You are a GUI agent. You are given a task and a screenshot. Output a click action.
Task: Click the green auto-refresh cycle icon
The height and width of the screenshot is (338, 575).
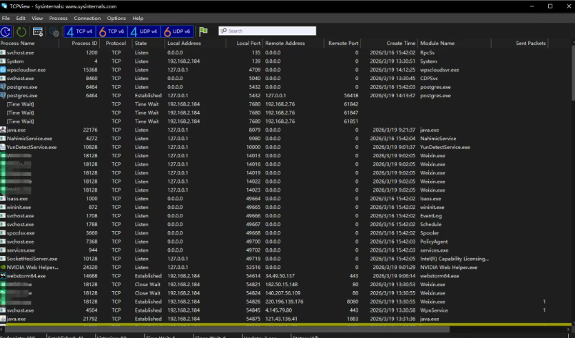pos(22,31)
